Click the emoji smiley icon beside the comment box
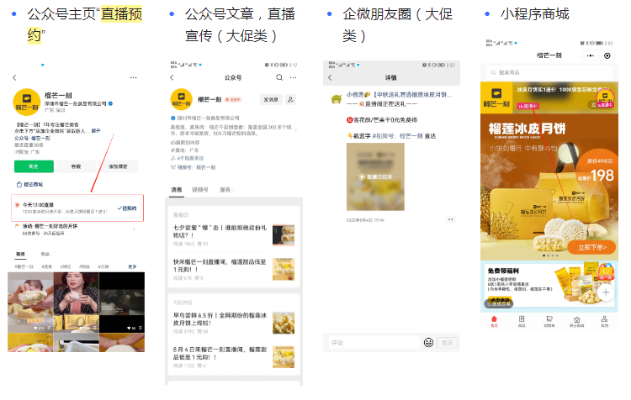 428,343
